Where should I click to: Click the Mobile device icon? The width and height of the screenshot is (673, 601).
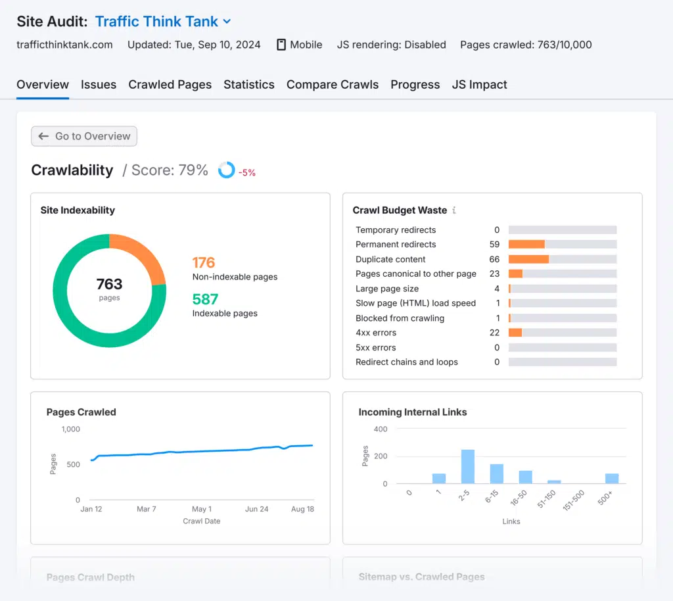click(x=281, y=45)
